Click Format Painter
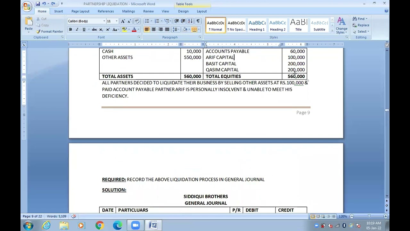 tap(49, 31)
